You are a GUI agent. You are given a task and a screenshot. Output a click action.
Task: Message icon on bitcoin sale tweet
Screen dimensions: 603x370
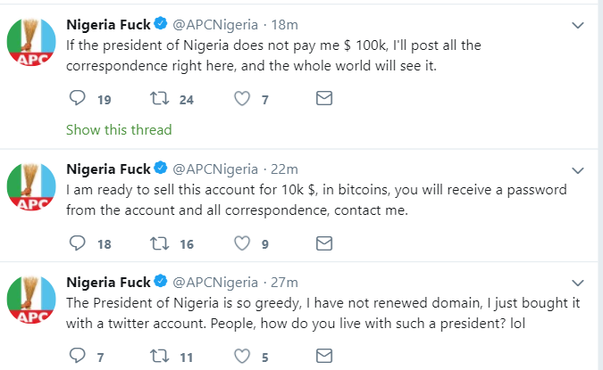click(325, 243)
